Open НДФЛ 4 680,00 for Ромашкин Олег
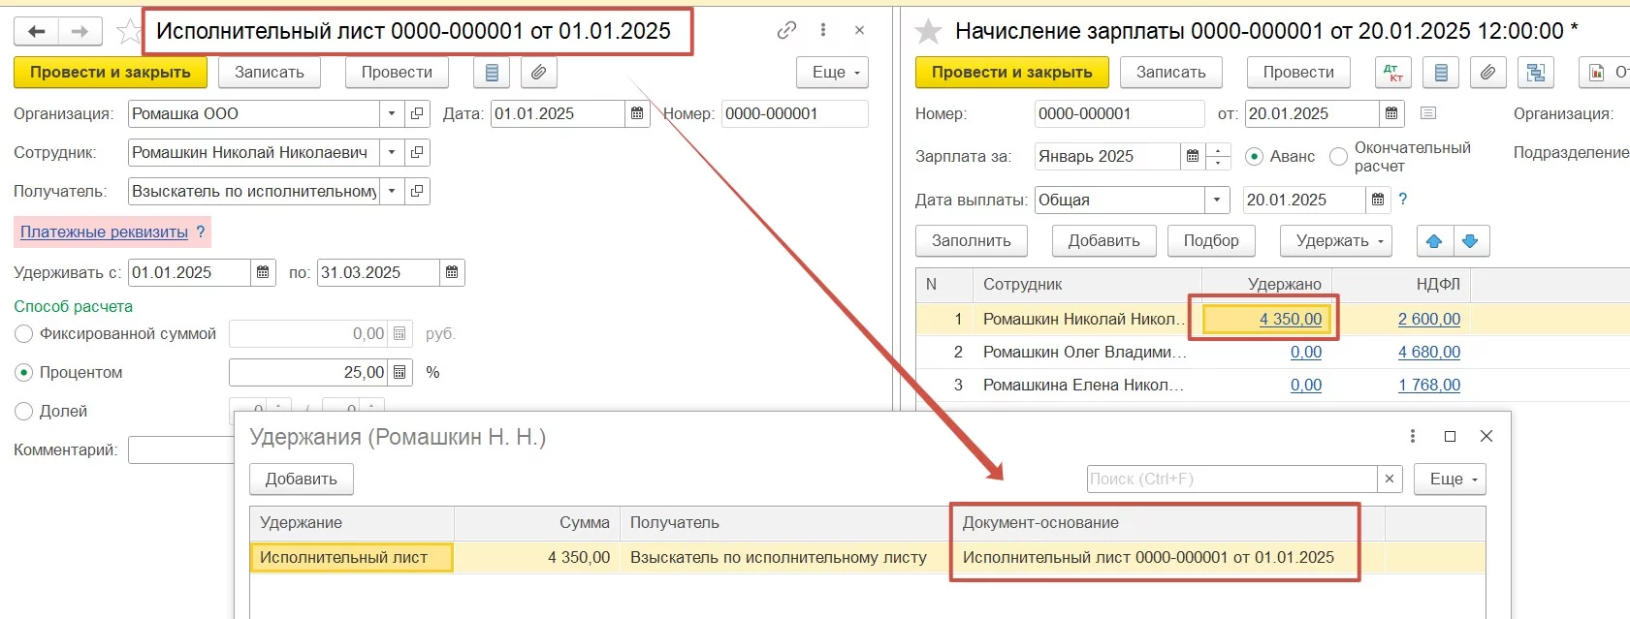The width and height of the screenshot is (1630, 619). (1429, 352)
